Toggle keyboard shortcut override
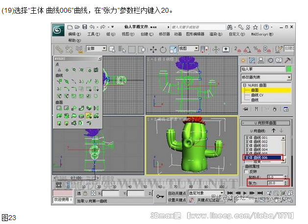This screenshot has height=224, width=308. click(226, 49)
